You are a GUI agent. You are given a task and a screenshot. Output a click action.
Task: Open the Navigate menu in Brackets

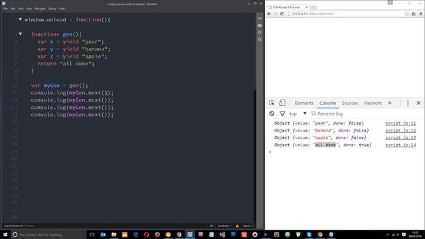(x=40, y=9)
